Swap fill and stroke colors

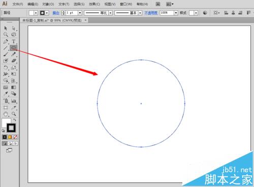[x=15, y=120]
